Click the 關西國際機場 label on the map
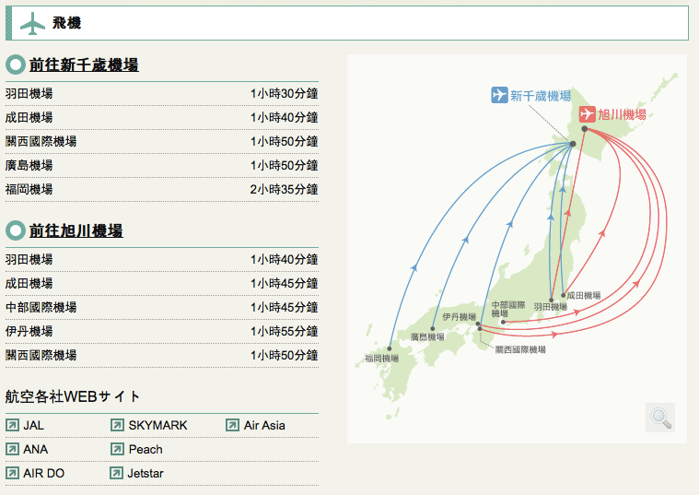The image size is (699, 495). coord(520,349)
